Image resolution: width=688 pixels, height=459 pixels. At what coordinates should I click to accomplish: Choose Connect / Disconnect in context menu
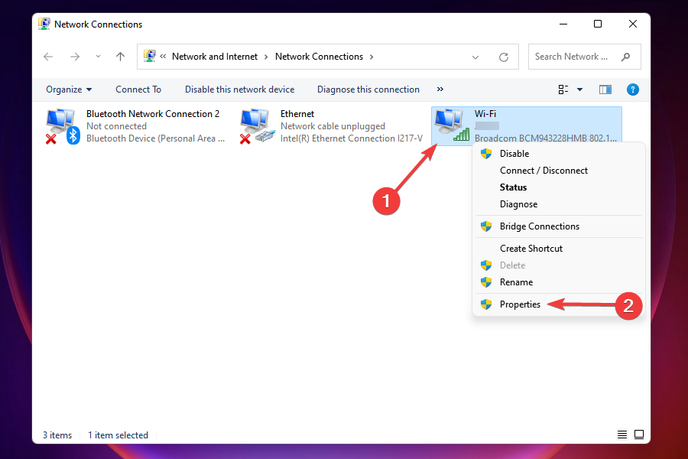tap(559, 171)
